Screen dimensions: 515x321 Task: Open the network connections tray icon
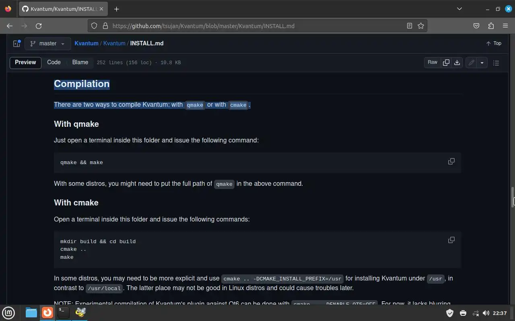tap(476, 313)
